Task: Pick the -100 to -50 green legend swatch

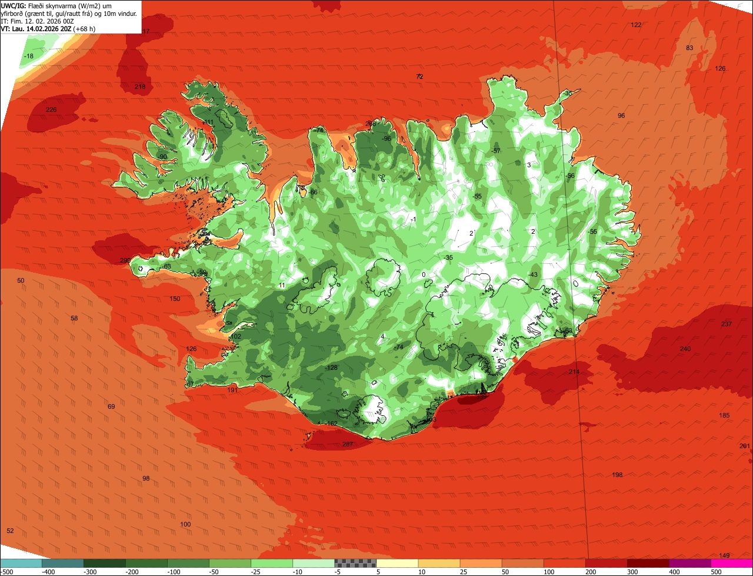Action: 188,563
